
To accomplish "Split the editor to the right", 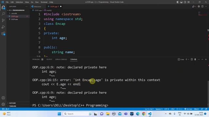I will tap(202, 6).
